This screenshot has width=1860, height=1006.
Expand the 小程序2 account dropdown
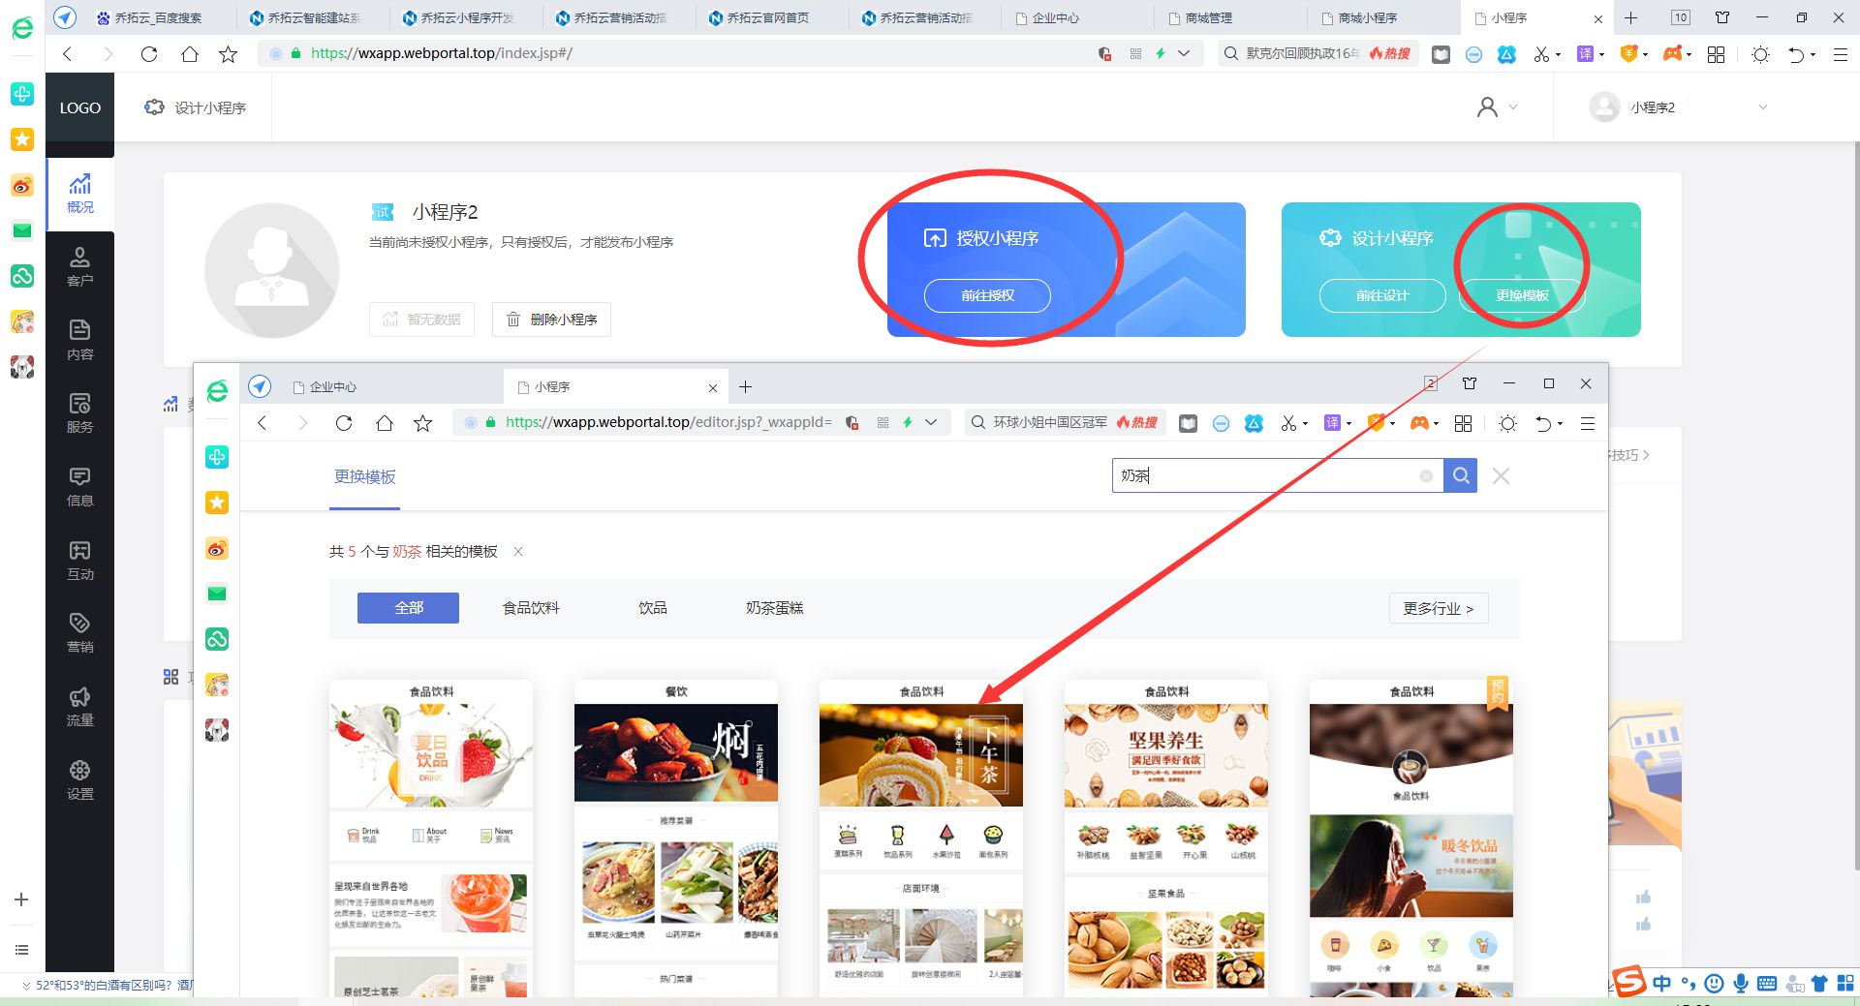(x=1763, y=107)
